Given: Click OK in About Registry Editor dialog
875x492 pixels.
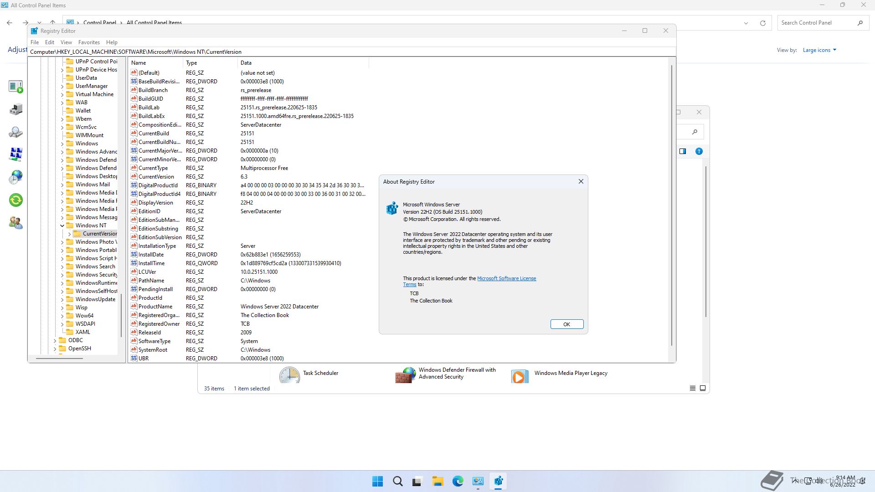Looking at the screenshot, I should coord(566,324).
